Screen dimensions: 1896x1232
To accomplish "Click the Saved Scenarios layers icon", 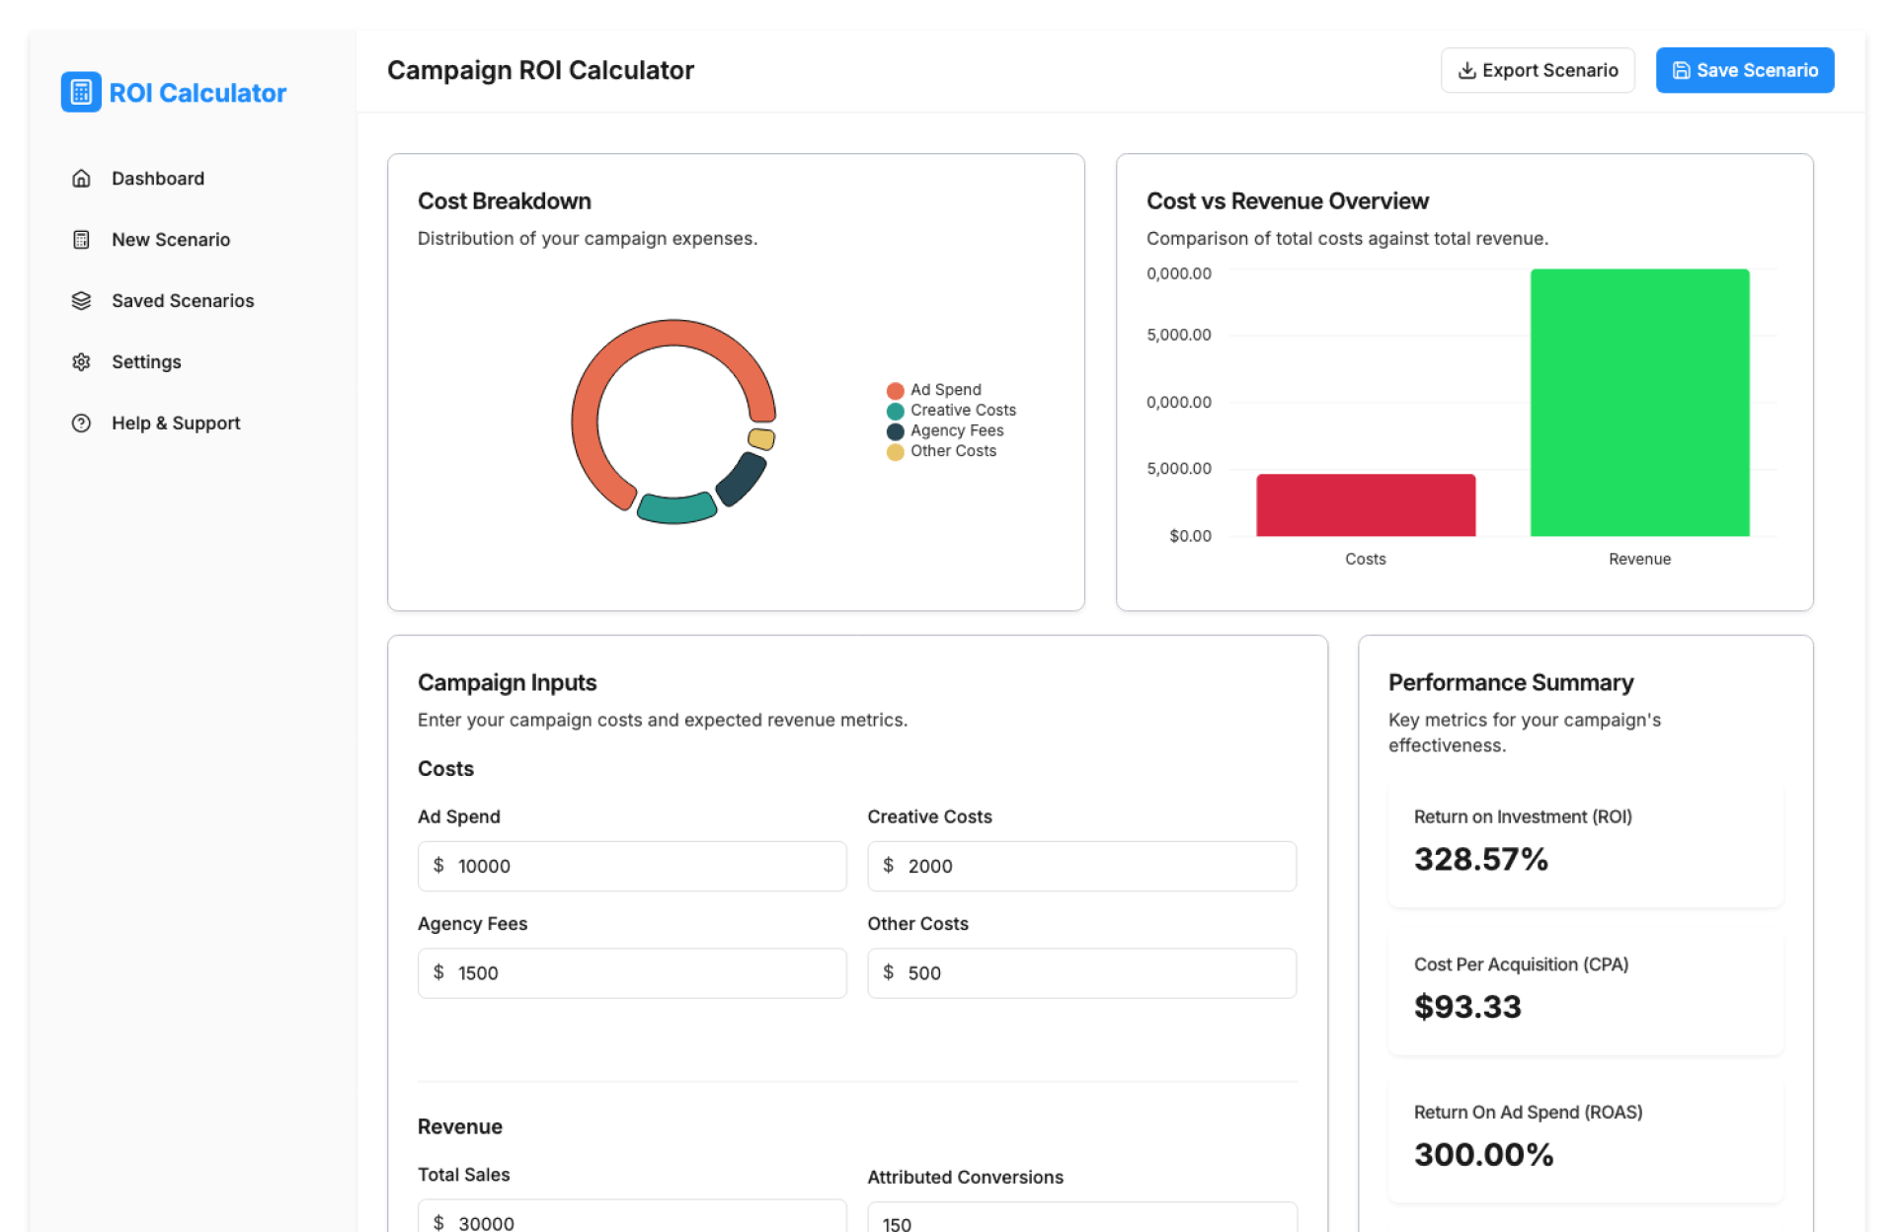I will pos(81,301).
